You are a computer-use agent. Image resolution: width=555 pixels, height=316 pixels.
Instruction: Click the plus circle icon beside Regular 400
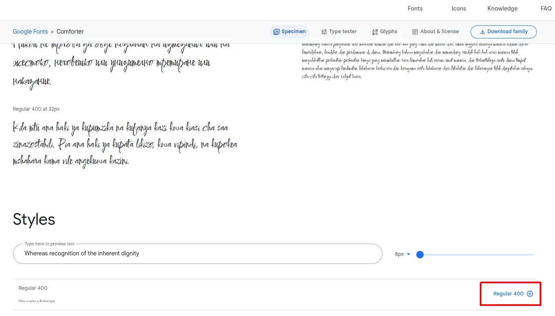pyautogui.click(x=530, y=294)
